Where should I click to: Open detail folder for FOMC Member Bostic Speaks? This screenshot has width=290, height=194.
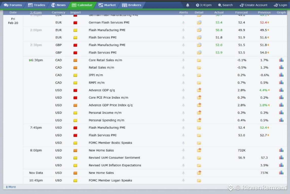click(199, 143)
